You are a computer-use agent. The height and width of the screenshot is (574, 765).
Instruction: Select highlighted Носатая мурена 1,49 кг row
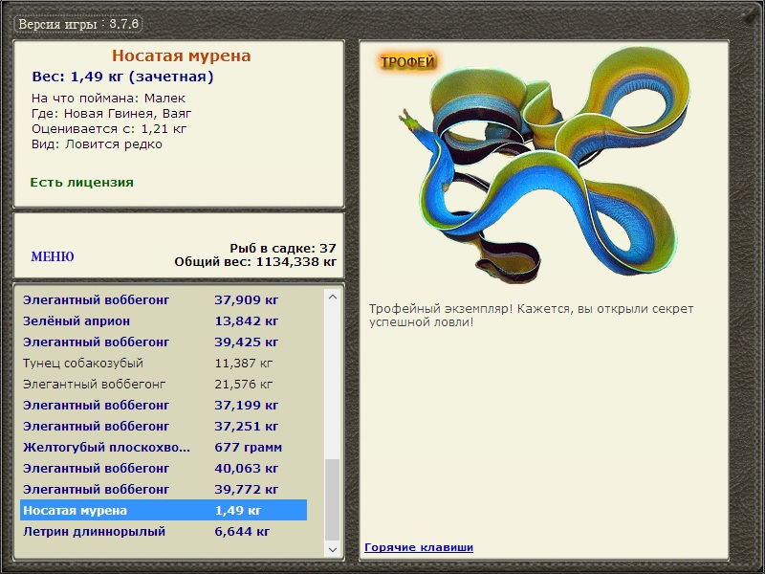(164, 510)
